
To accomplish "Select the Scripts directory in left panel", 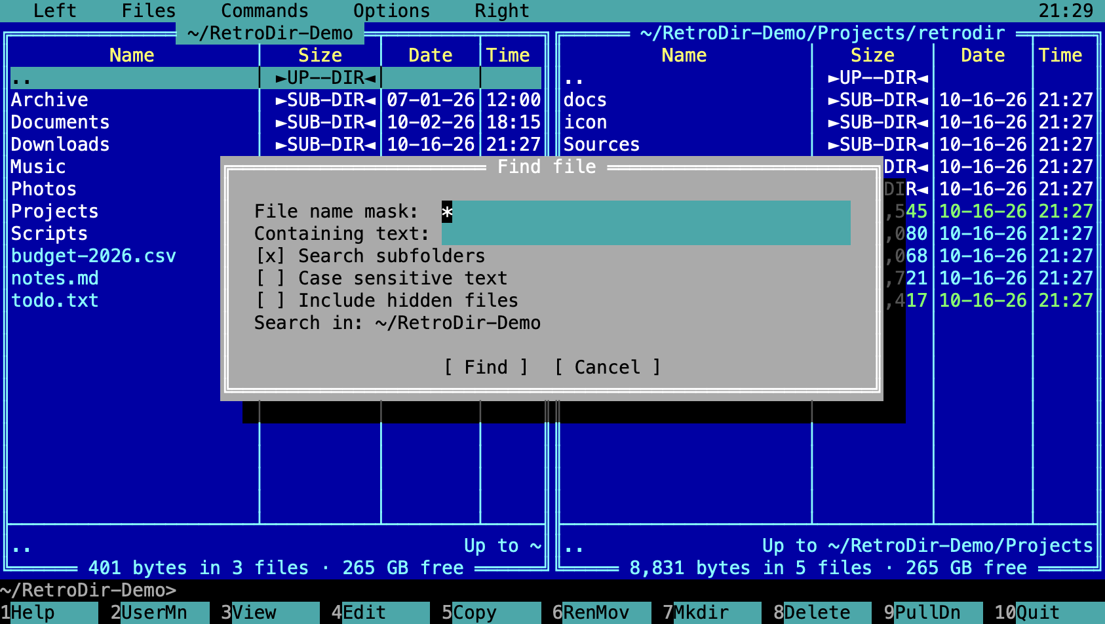I will coord(49,233).
